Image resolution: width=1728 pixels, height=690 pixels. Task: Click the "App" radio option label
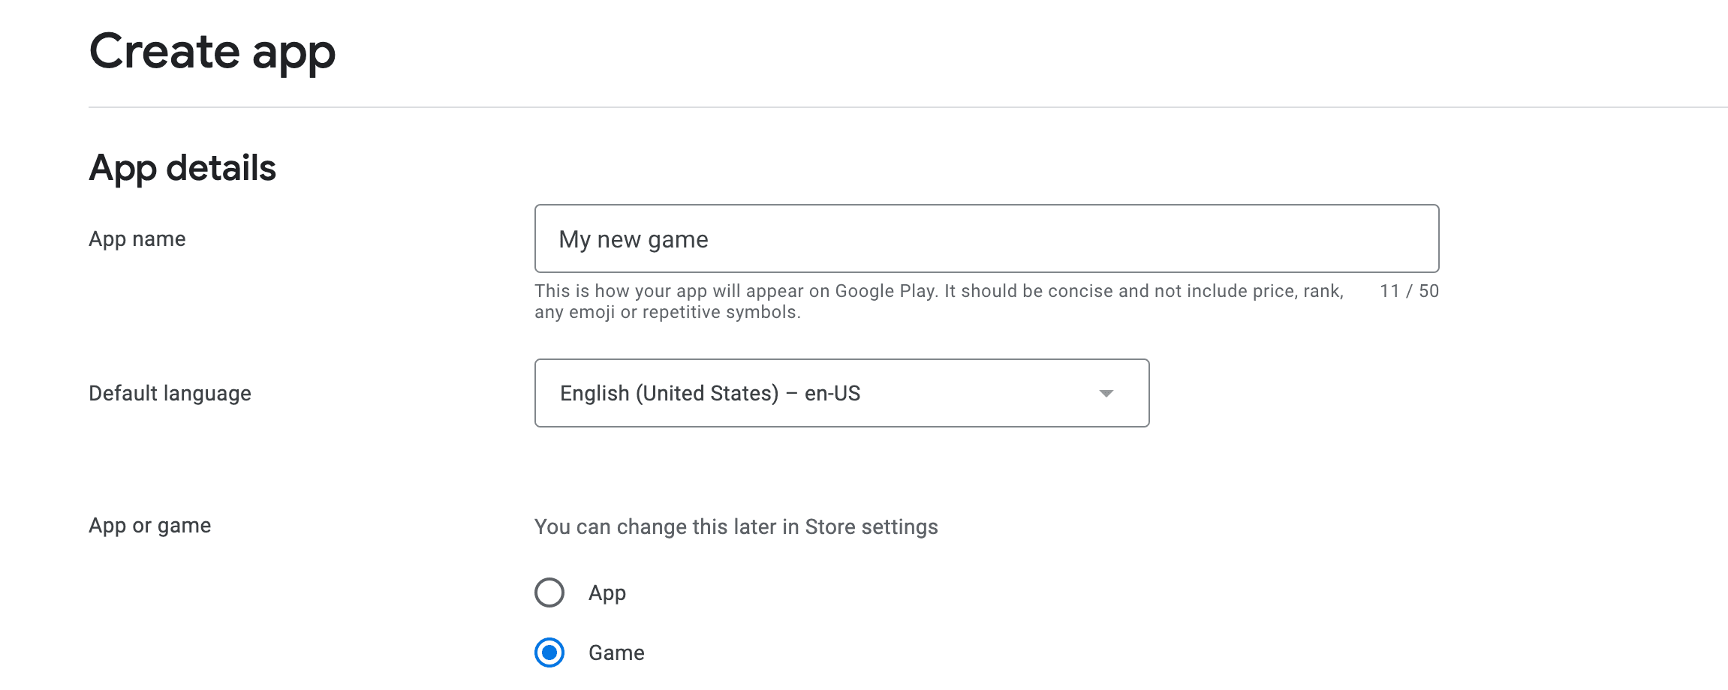[x=607, y=592]
